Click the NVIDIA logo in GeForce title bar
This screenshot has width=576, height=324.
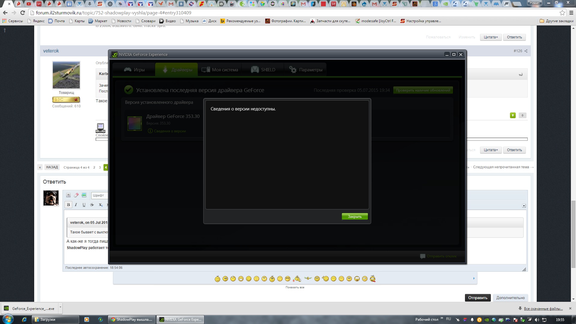[x=115, y=55]
